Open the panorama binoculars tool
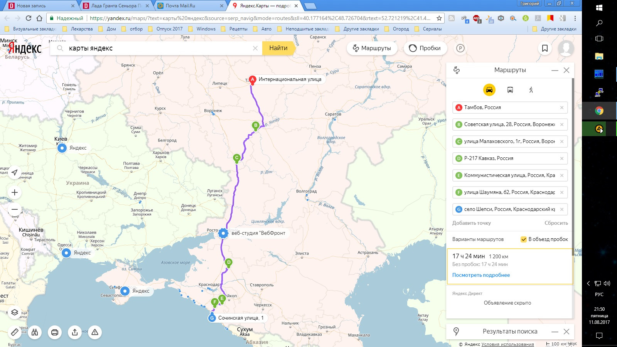617x347 pixels. pyautogui.click(x=35, y=332)
